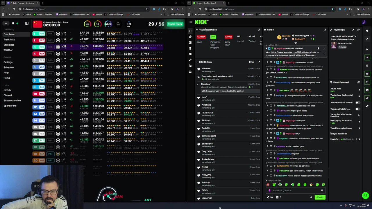Select the ANT driver position badge
372x209 pixels.
39,34
